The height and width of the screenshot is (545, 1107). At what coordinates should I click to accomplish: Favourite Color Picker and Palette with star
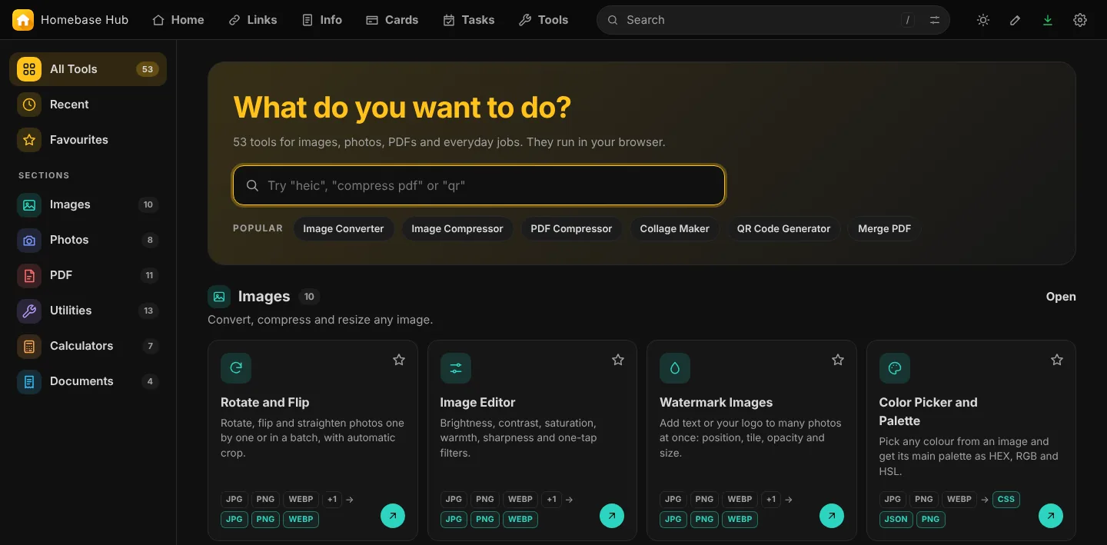pos(1057,360)
